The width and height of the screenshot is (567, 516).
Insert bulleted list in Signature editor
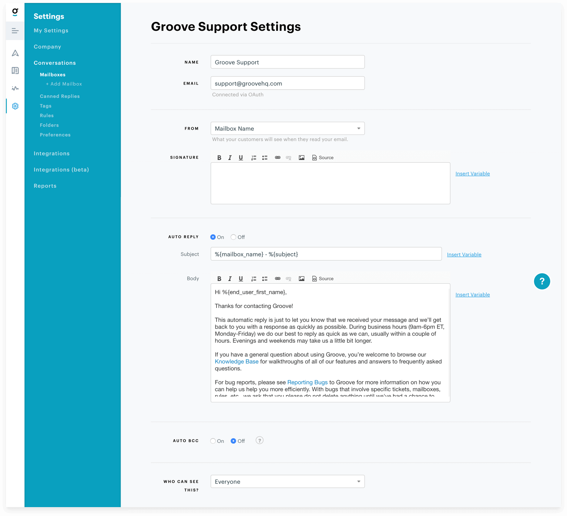(265, 158)
